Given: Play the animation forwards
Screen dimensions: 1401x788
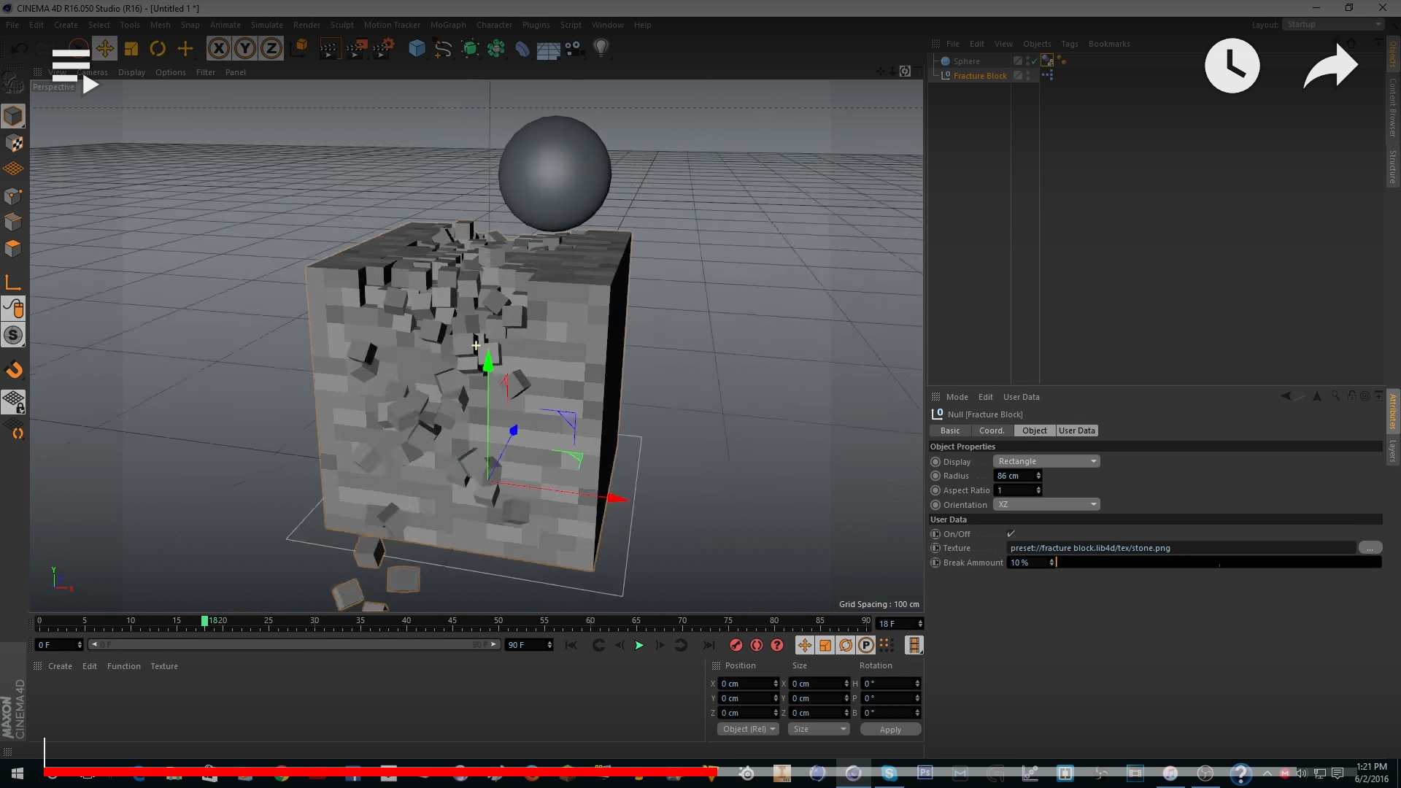Looking at the screenshot, I should [x=639, y=645].
